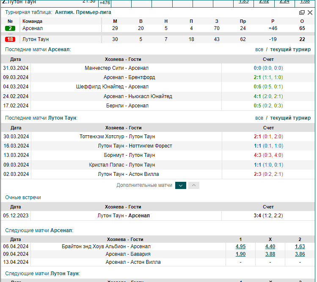317x282 pixels.
Task: Click the Арсенал - Астон Вилла fixture
Action: [133, 262]
